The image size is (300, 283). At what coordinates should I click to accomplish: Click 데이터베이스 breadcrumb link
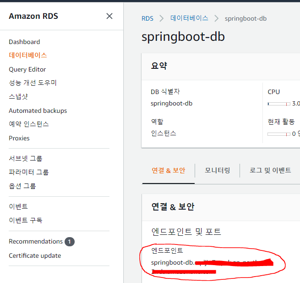tap(189, 18)
